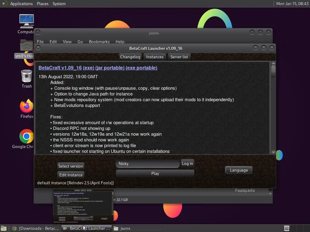This screenshot has width=310, height=232.
Task: Click the changelog scrollbar thumb
Action: pos(273,71)
